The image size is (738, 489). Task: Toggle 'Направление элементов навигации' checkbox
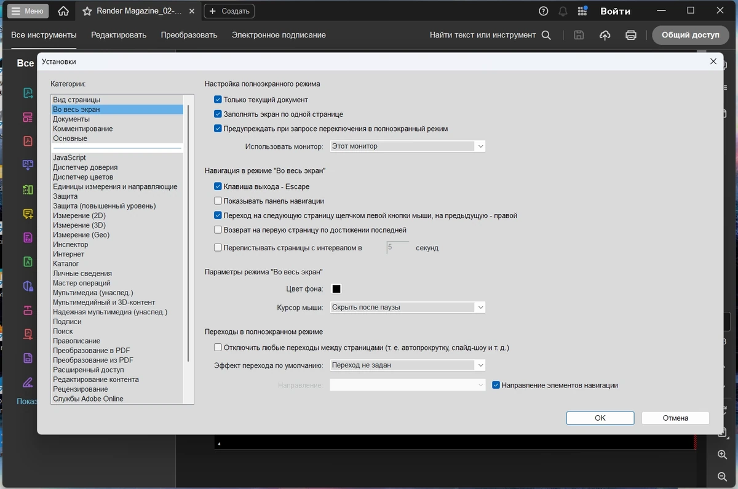496,385
